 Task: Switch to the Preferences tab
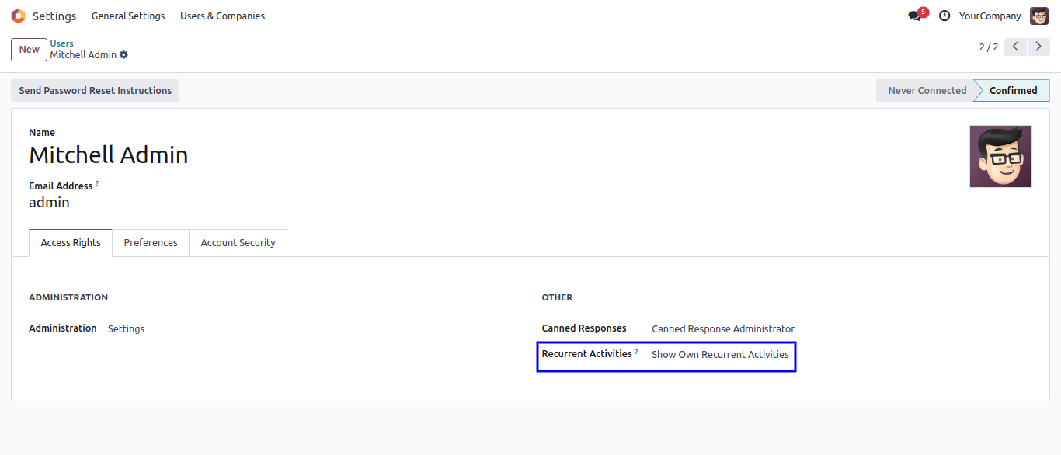pyautogui.click(x=151, y=243)
